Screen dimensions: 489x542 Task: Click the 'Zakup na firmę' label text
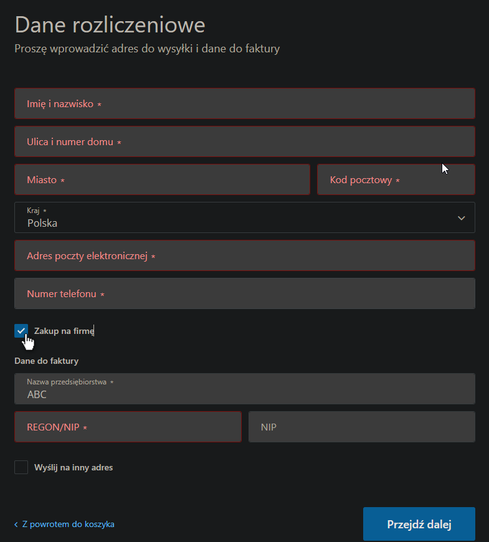point(64,331)
